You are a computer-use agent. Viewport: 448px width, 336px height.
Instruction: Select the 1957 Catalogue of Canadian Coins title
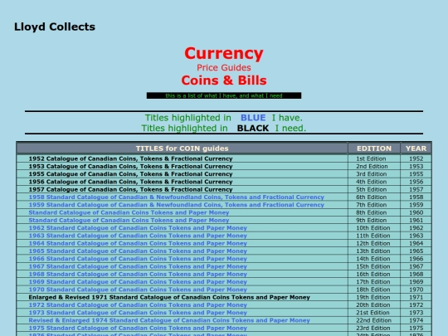point(130,189)
